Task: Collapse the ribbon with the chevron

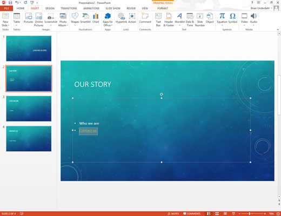Action: pyautogui.click(x=278, y=29)
